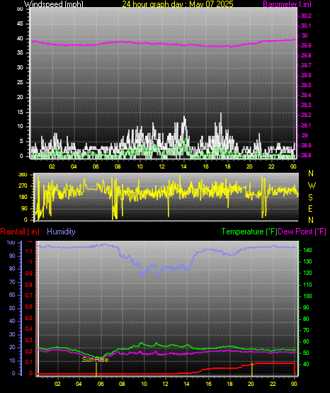Select the Temperature (°F) legend label
Screen dimensions: 330x393
[249, 232]
